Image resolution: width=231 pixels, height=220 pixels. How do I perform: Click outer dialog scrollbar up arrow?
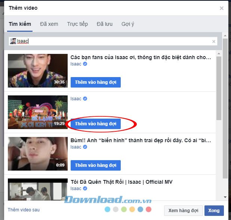click(225, 36)
